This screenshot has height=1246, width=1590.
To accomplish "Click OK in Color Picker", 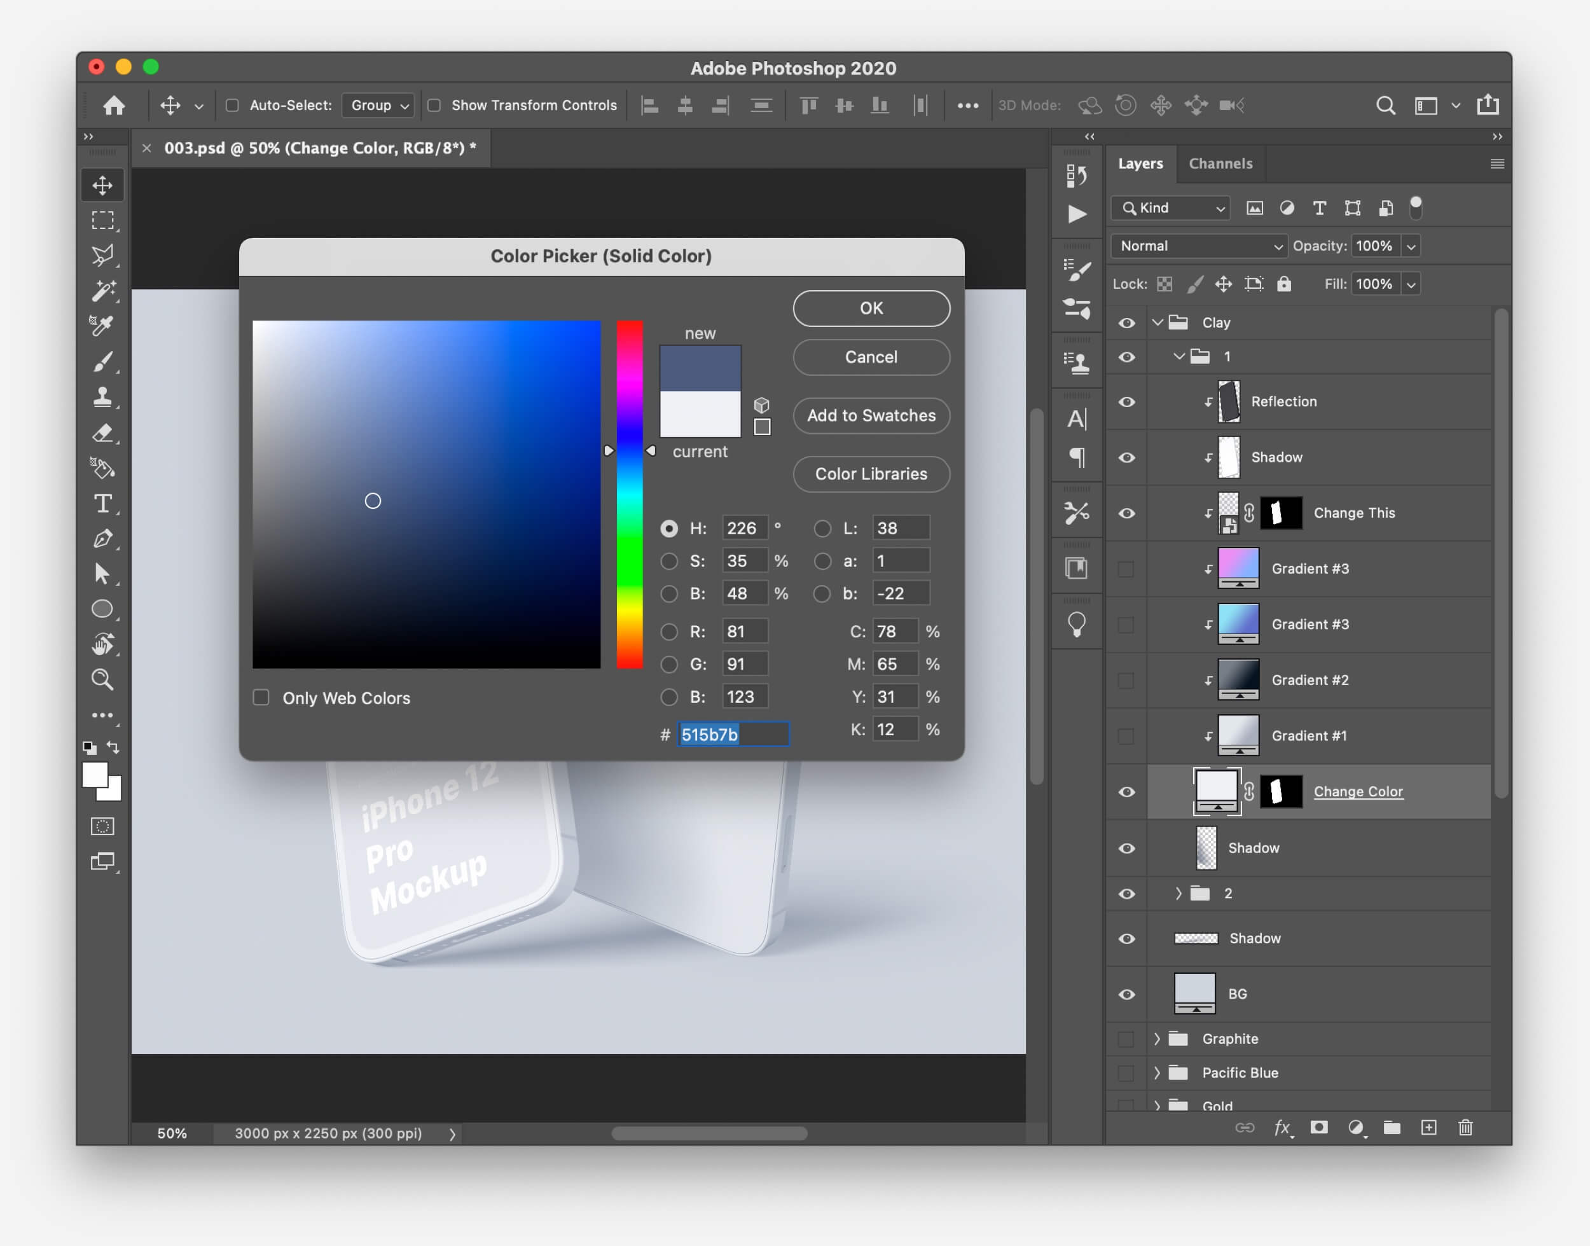I will pyautogui.click(x=871, y=308).
